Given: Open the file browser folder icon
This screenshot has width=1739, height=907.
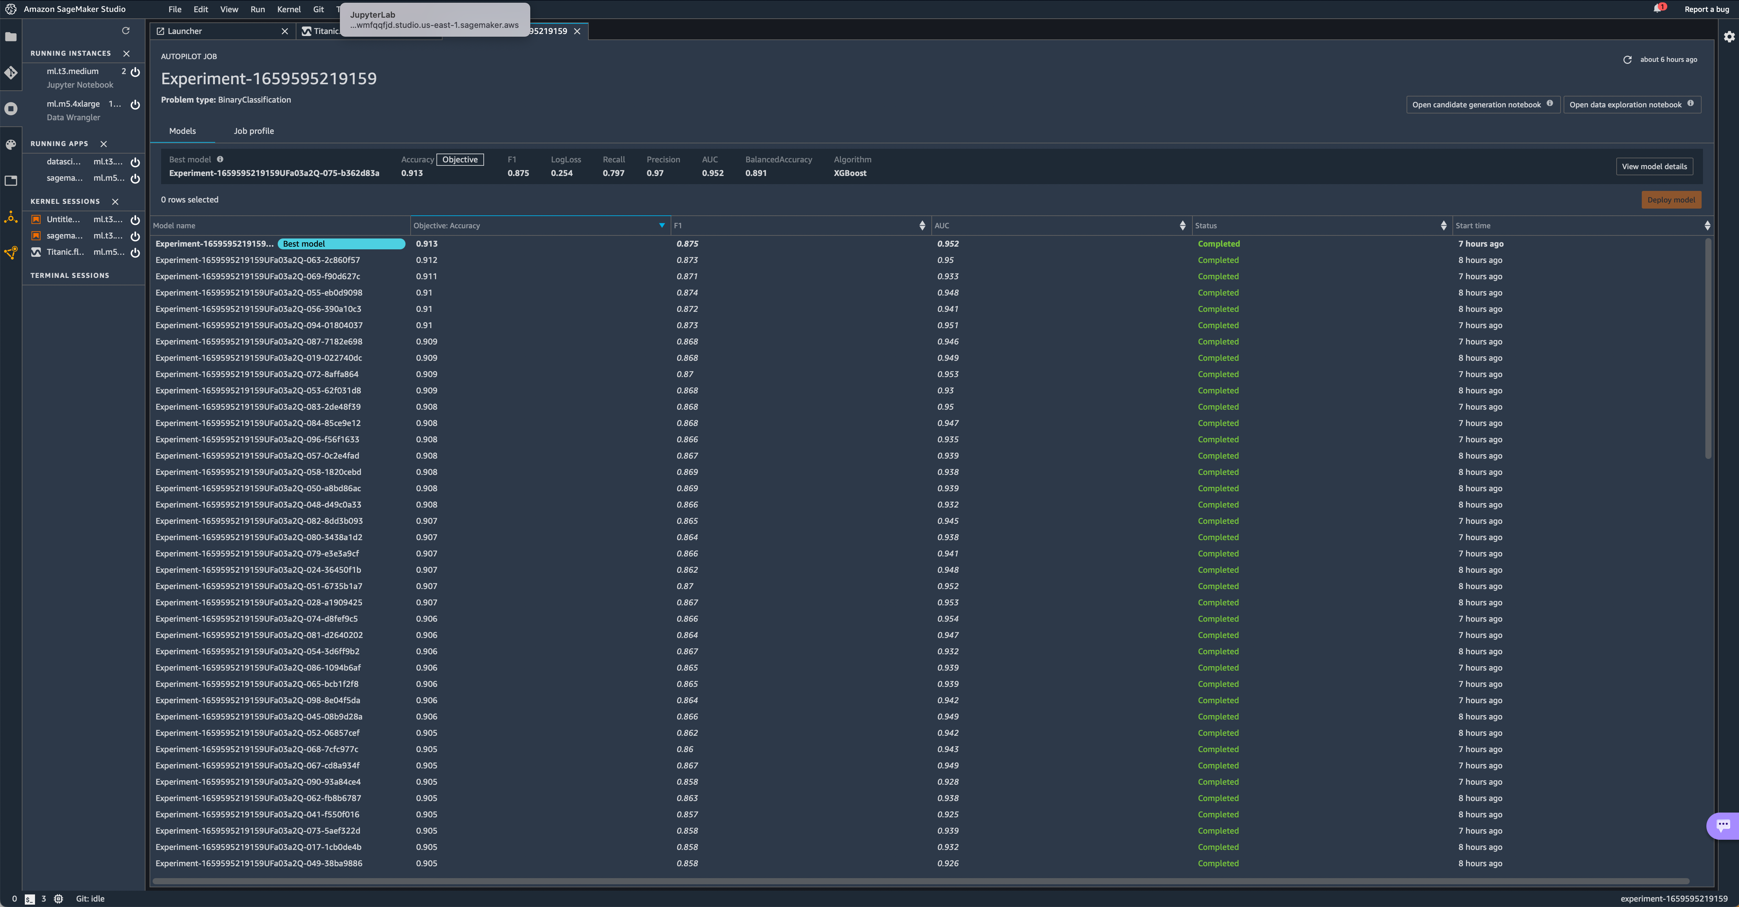Looking at the screenshot, I should pyautogui.click(x=11, y=37).
